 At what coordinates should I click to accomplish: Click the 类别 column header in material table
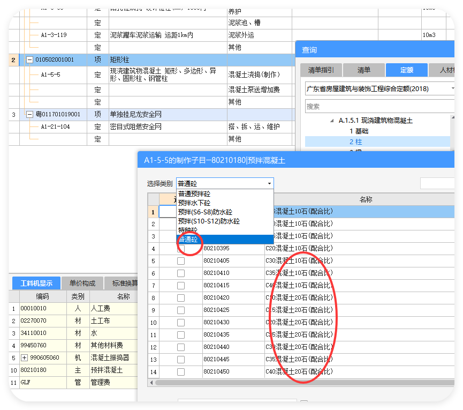click(x=78, y=296)
